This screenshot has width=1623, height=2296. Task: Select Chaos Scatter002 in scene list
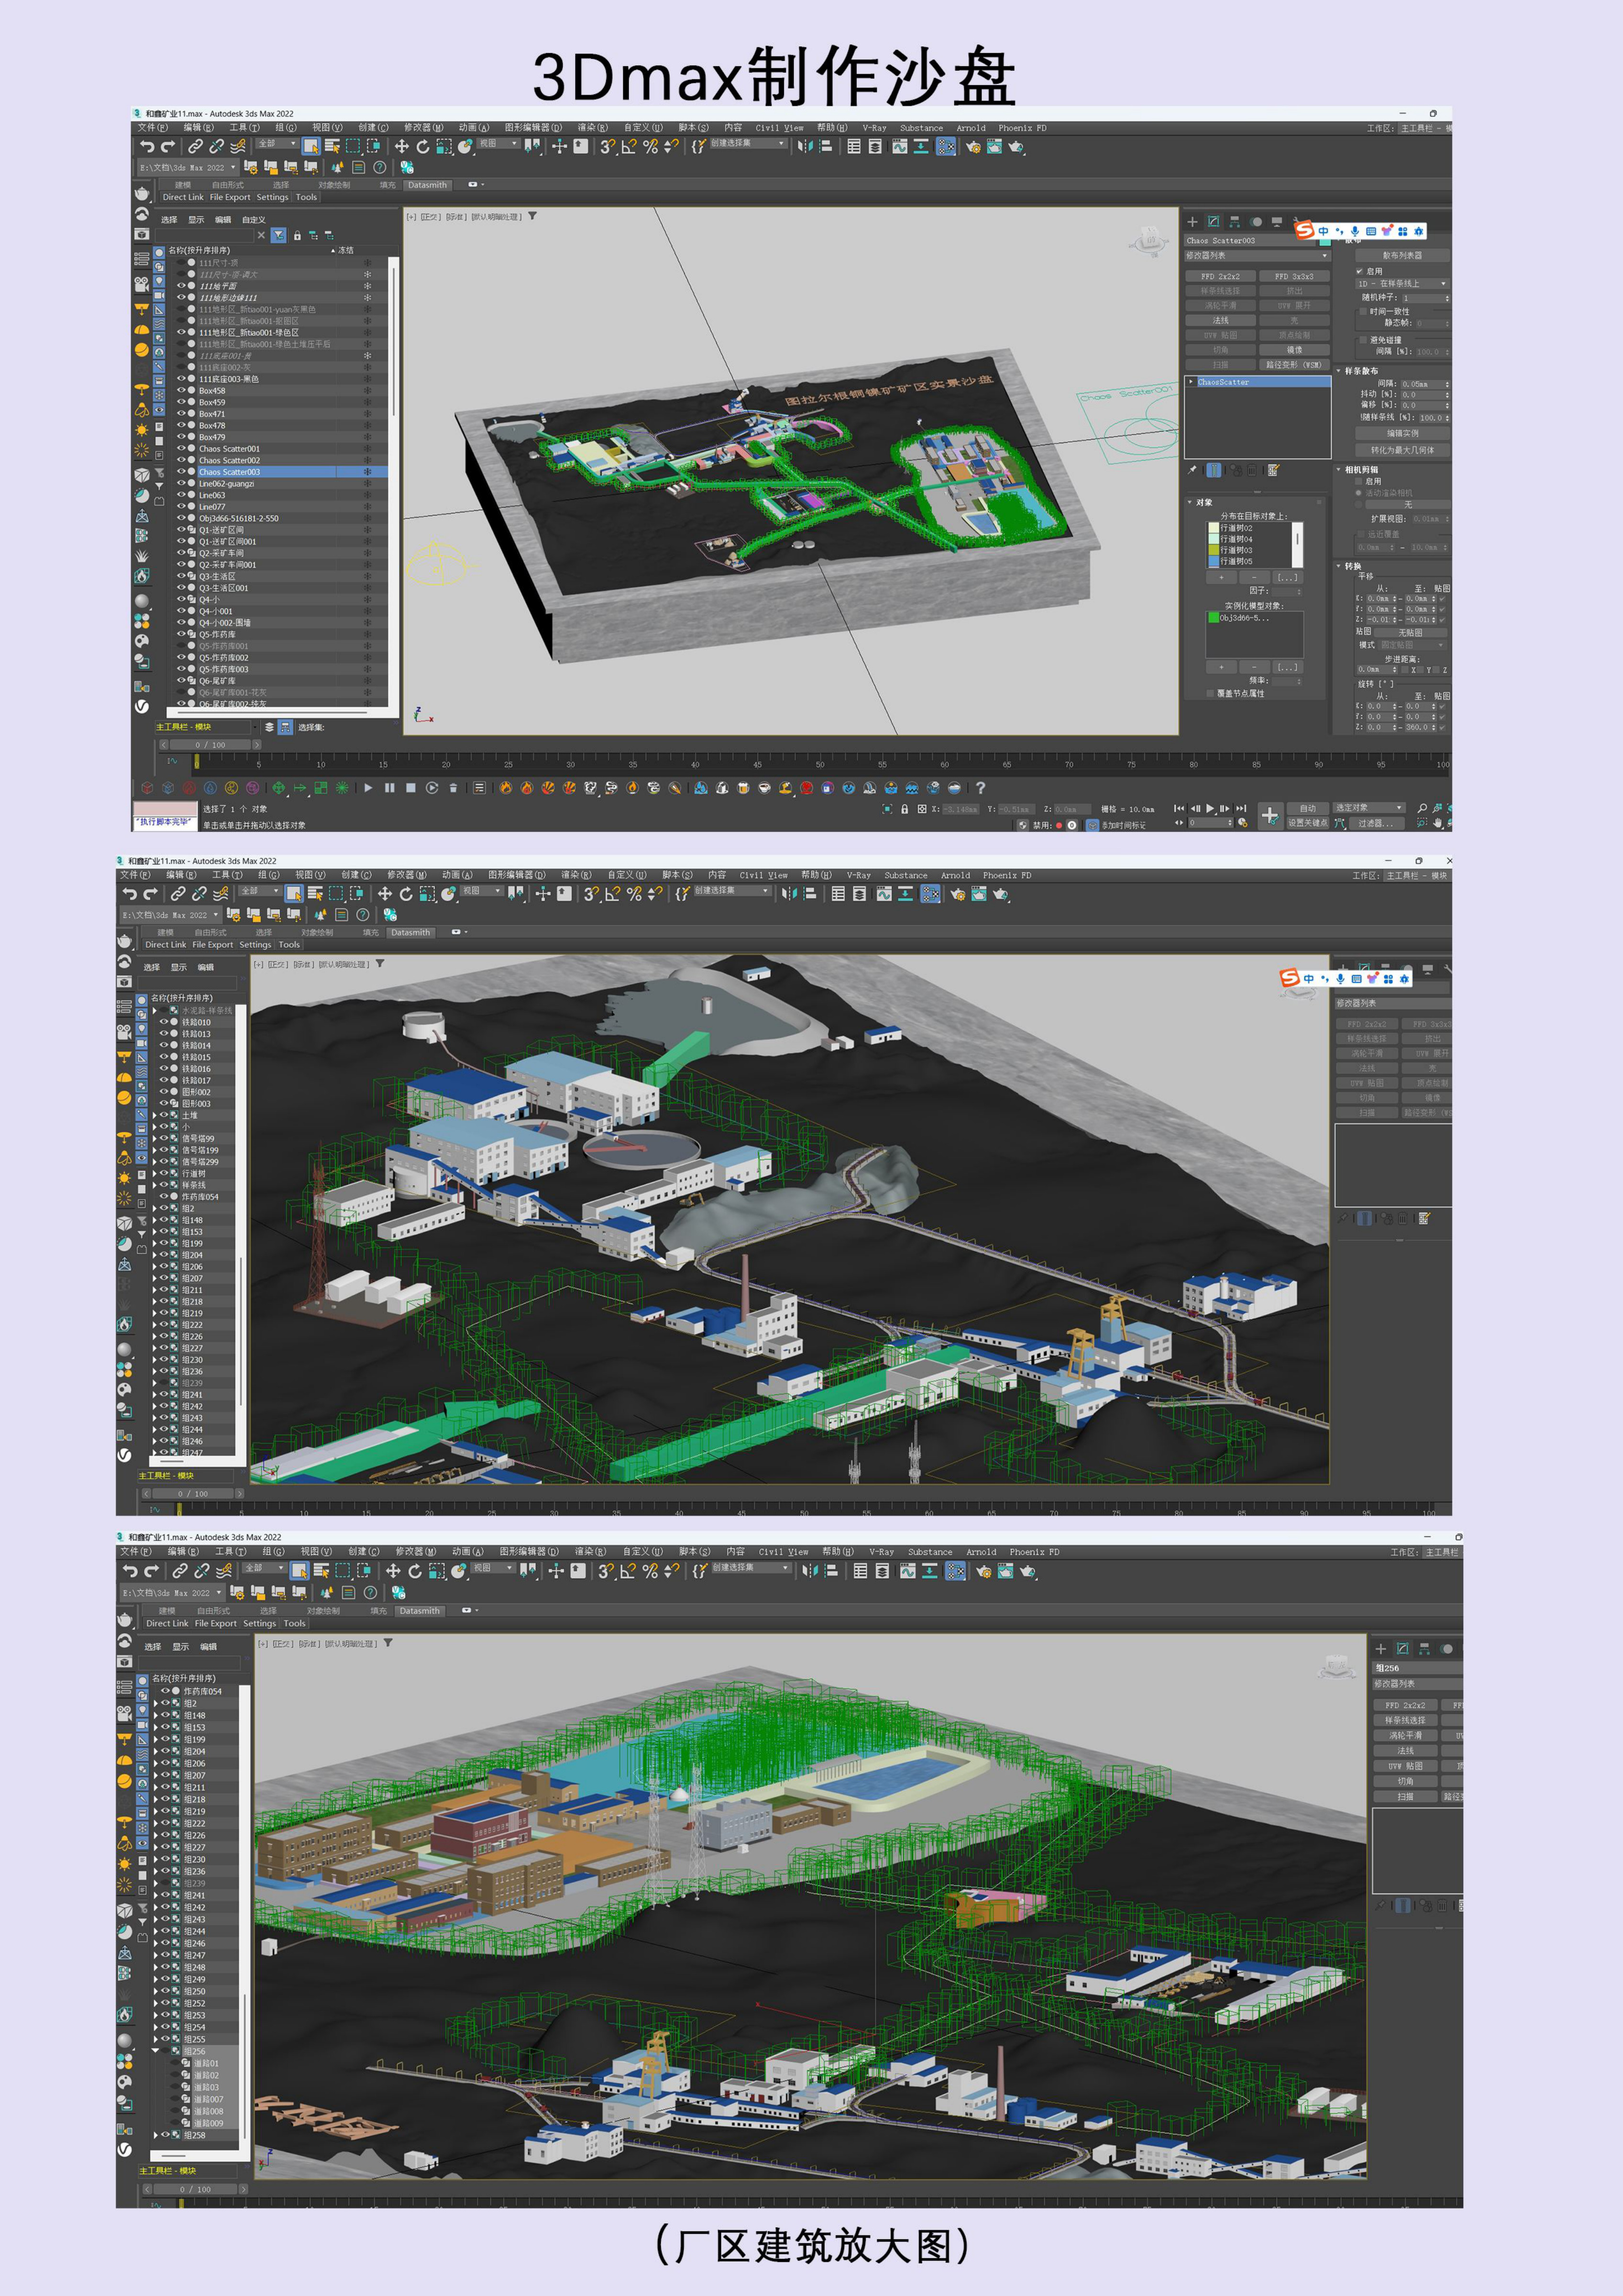229,460
